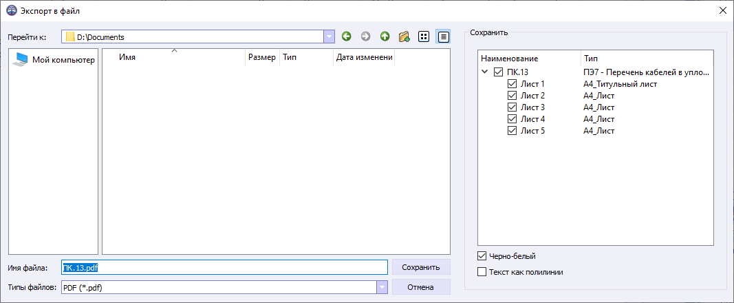
Task: Sort files by Тип column
Action: tap(306, 58)
